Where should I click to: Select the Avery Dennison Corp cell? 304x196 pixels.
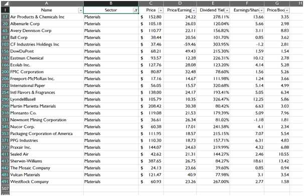click(47, 30)
